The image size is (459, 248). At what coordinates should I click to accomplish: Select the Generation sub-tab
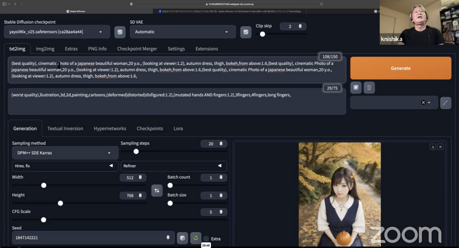[25, 129]
